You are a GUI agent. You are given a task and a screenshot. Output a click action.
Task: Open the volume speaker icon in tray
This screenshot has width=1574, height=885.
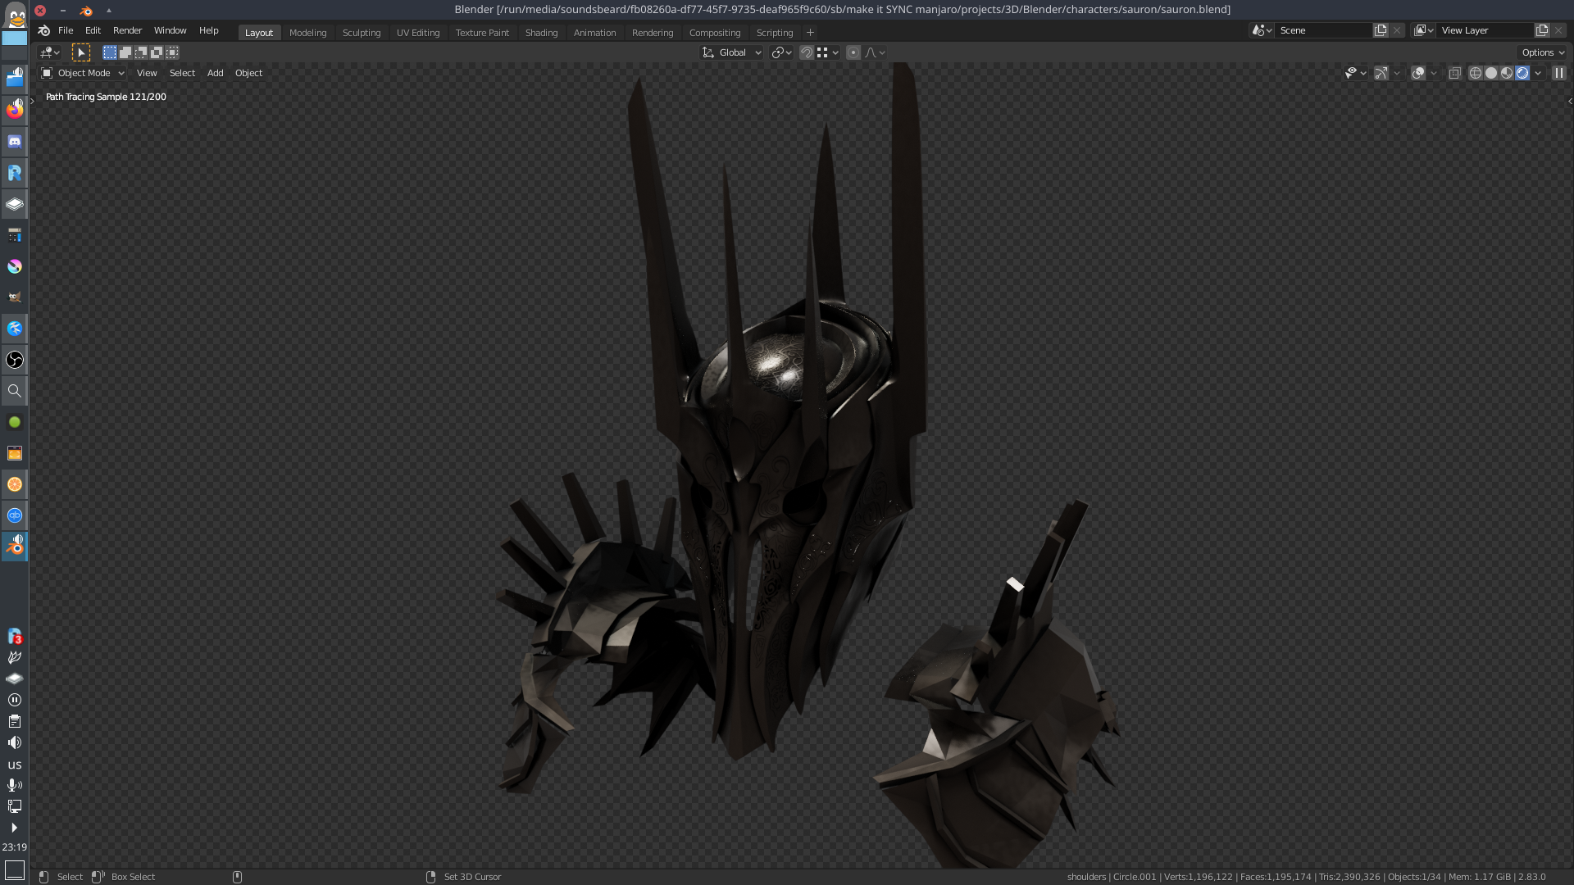[14, 742]
